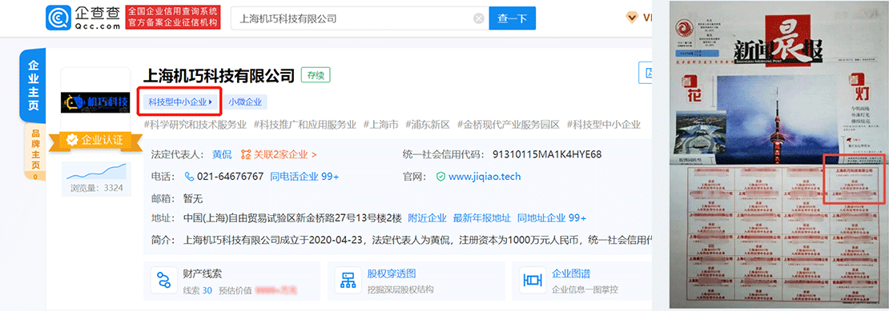
Task: Expand the 科技型中小企业 tag arrow
Action: (x=211, y=102)
